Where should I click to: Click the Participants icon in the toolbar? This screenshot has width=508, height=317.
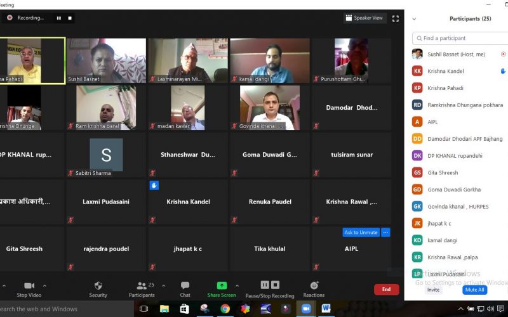click(141, 286)
